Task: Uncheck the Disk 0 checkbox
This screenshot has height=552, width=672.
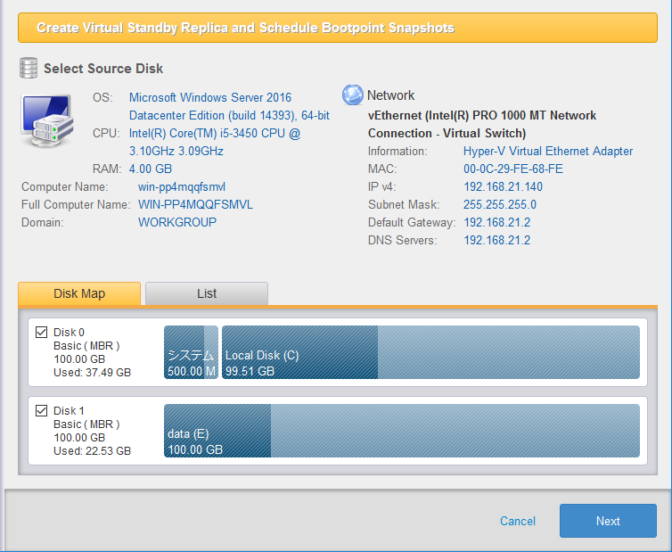Action: point(41,333)
